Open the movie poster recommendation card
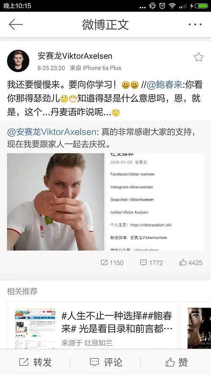The image size is (211, 375). 199,328
